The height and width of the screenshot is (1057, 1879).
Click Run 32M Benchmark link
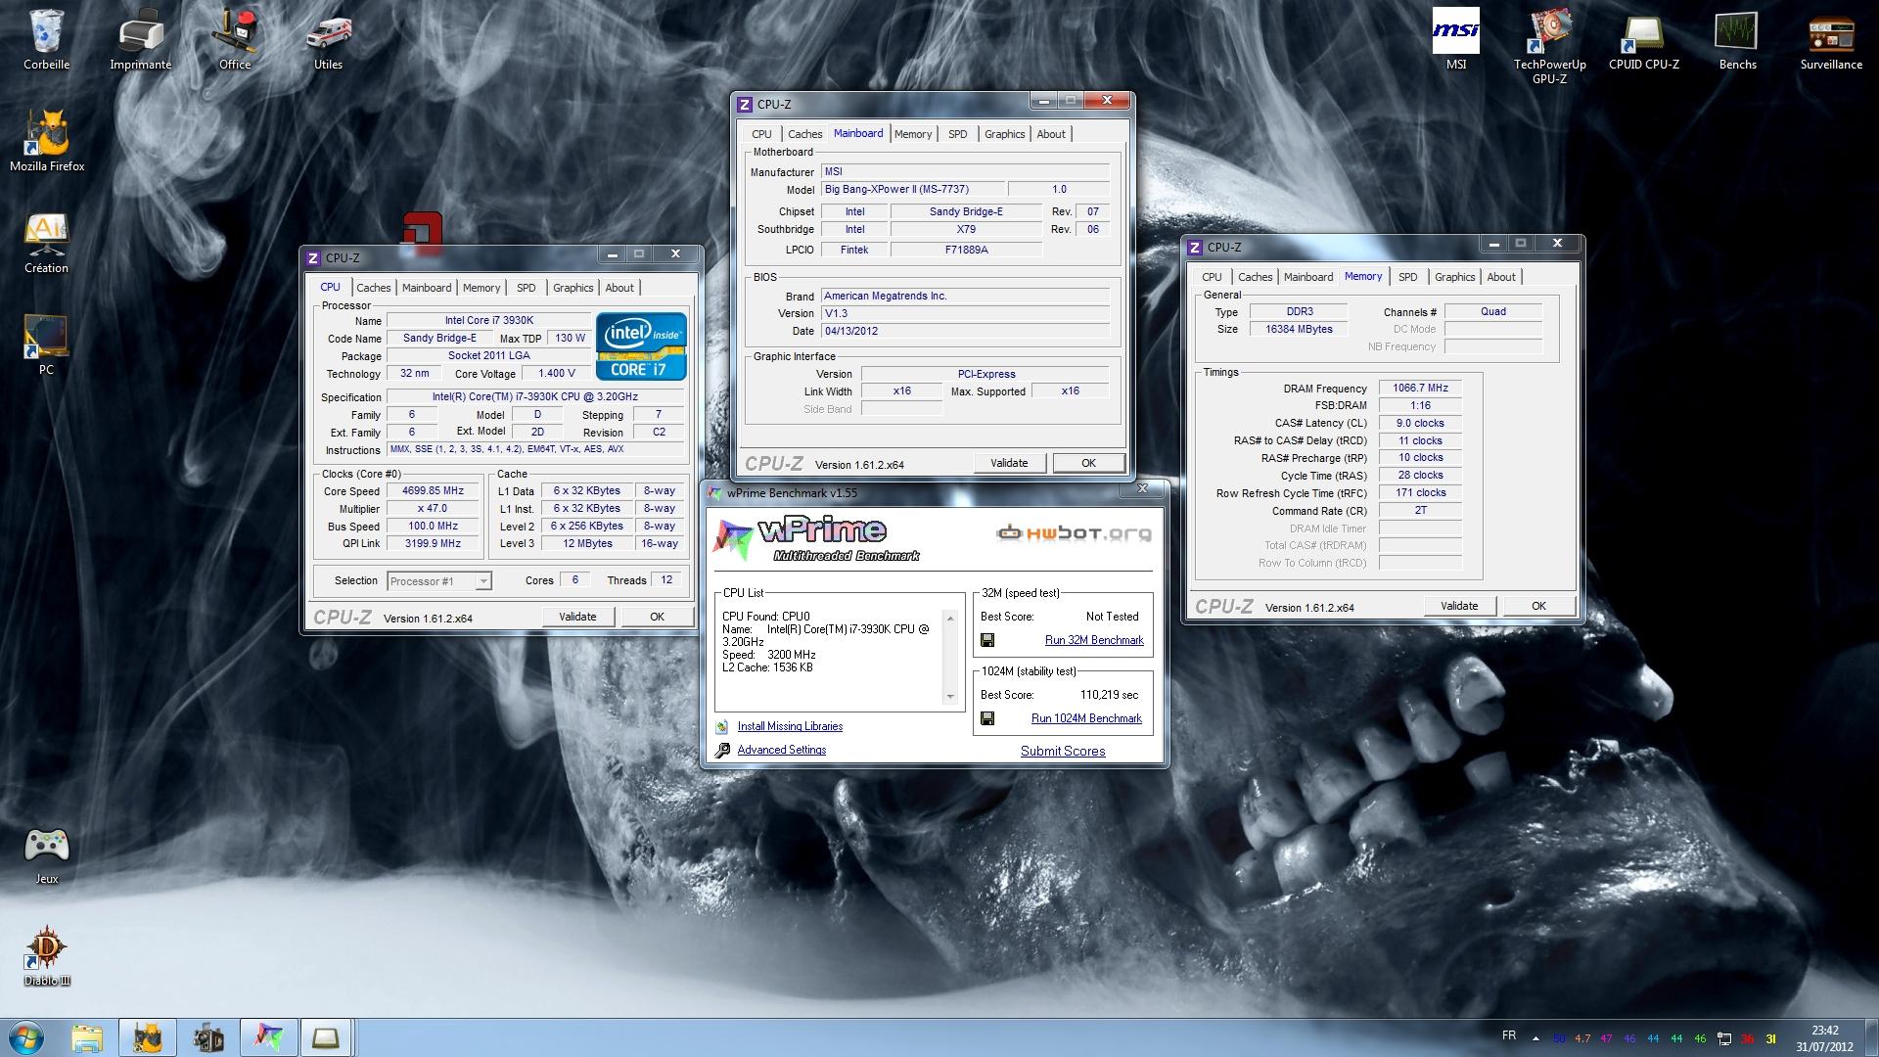click(1094, 640)
